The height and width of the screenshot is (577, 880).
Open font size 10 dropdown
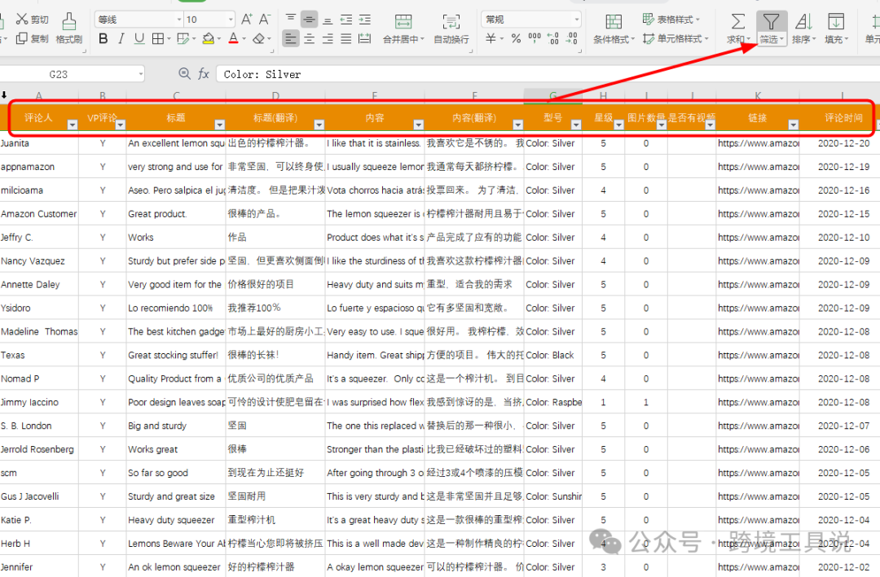231,20
